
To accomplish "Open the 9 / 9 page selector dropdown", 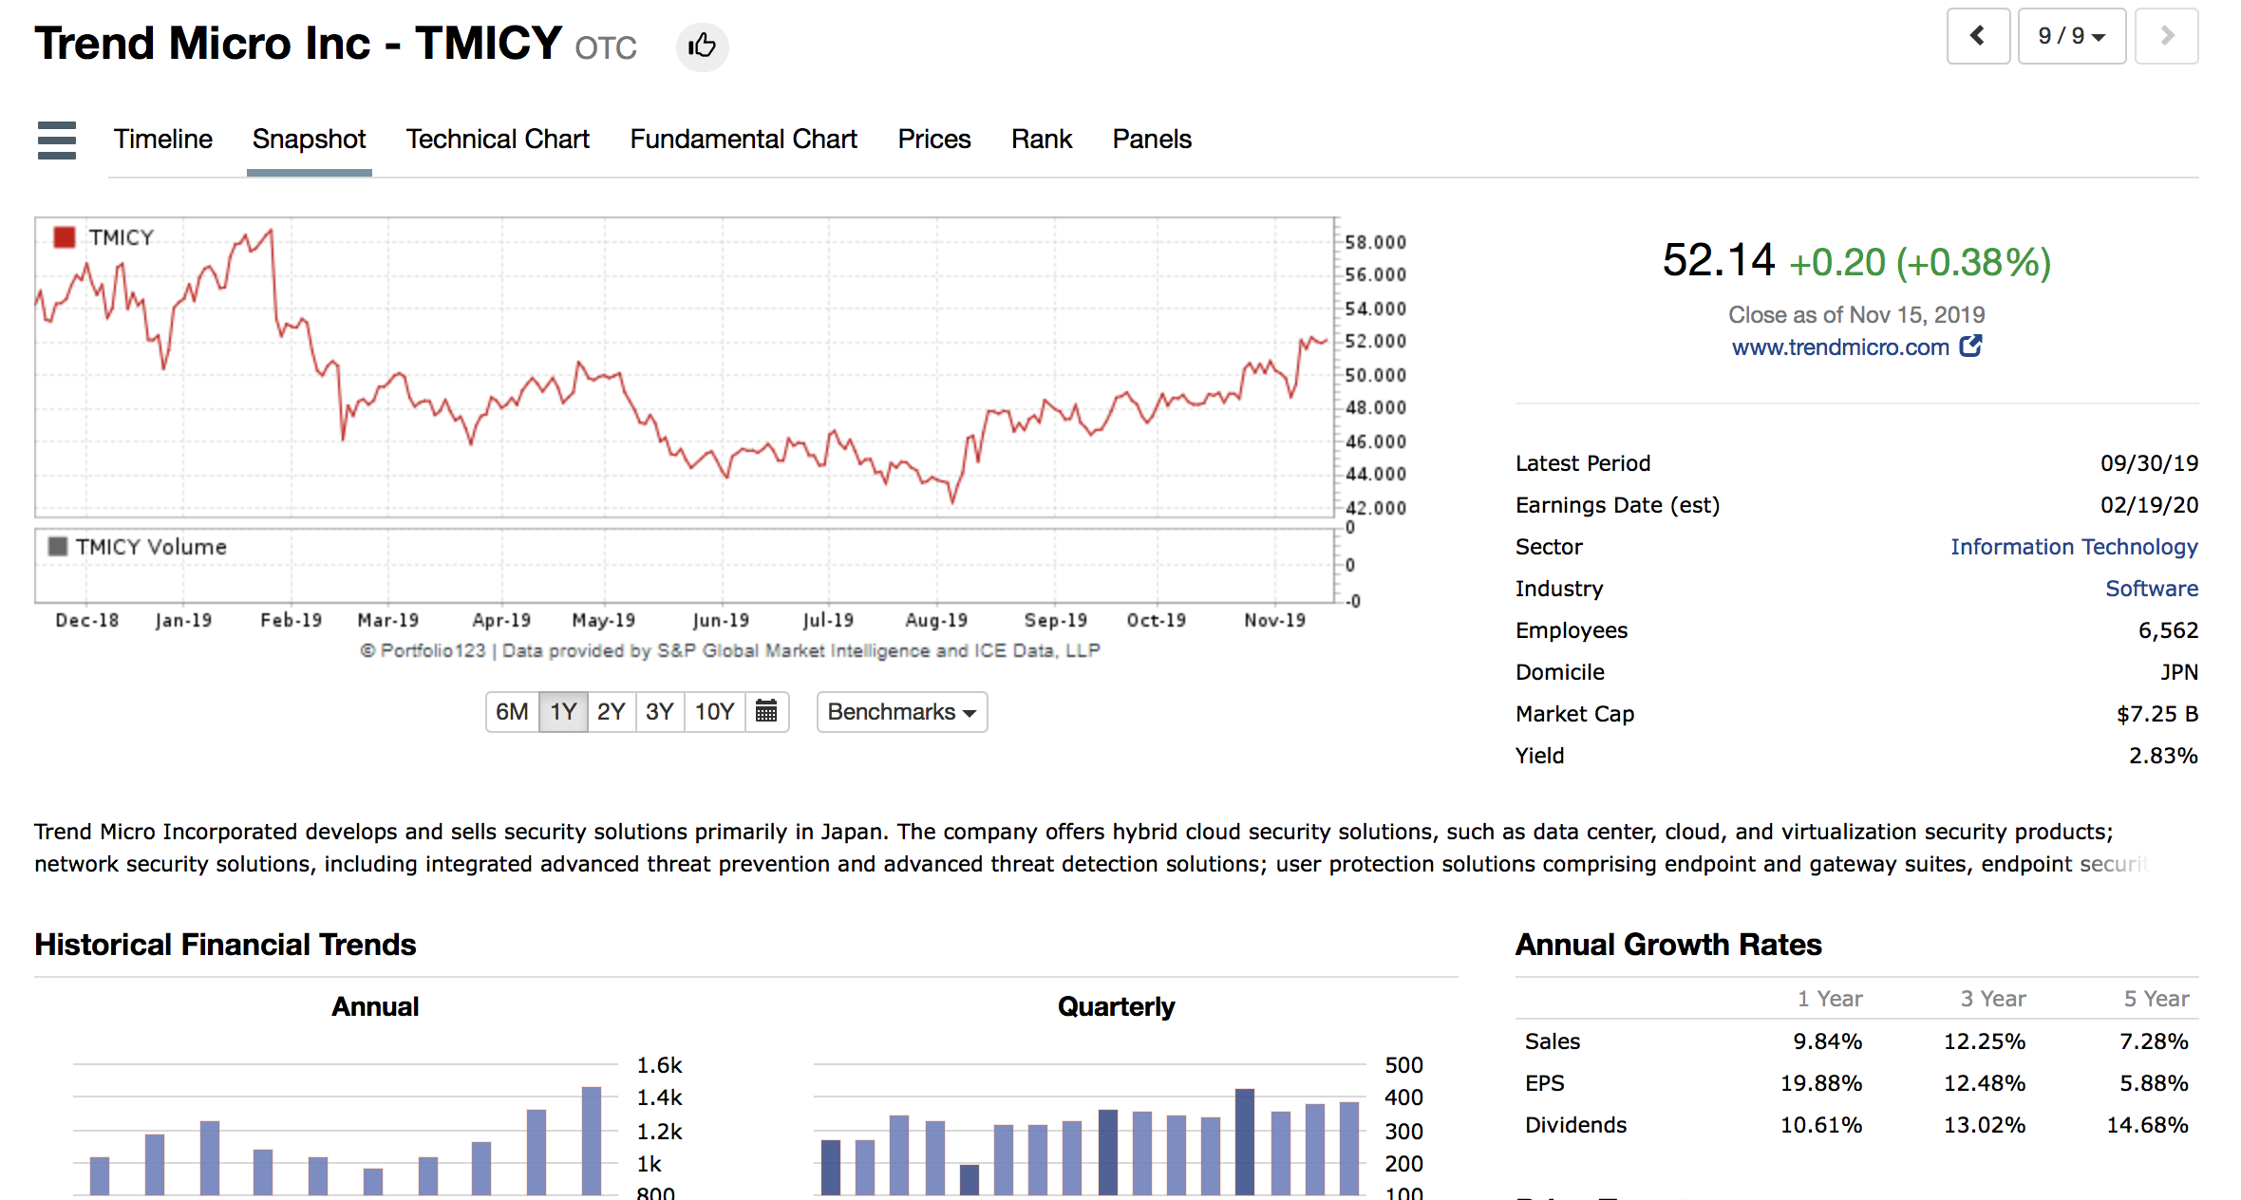I will tap(2071, 36).
